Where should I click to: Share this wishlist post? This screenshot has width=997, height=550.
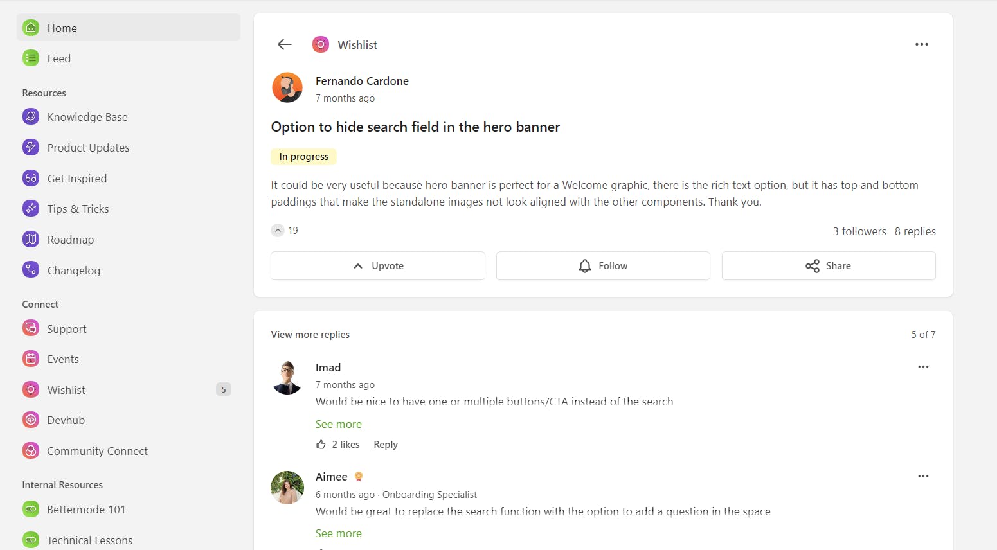pos(828,266)
